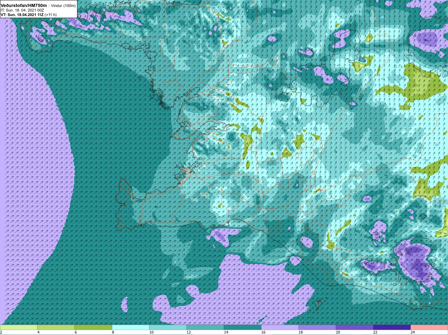Screen dimensions: 448x335
Task: Click the pale cyan 8–10 m/s legend swatch
Action: (131, 327)
